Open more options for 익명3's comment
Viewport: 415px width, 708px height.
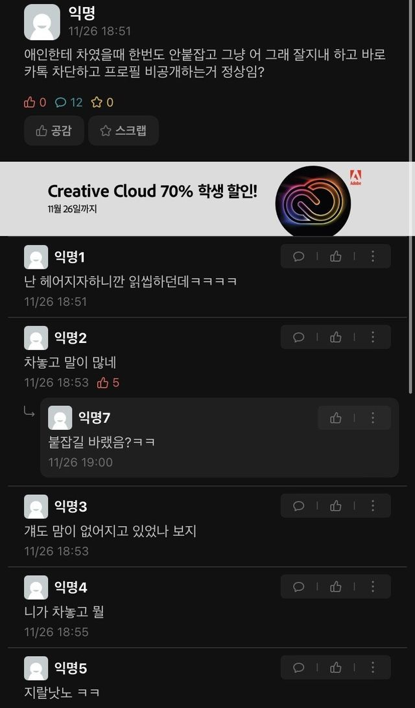point(373,506)
